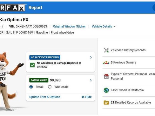Select the Retail radio button

(x=31, y=87)
